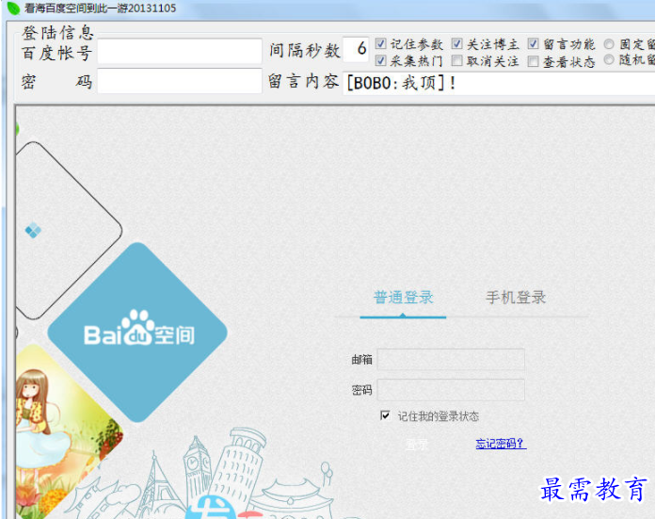655x519 pixels.
Task: Click the small blue diamond loading icon
Action: 33,231
